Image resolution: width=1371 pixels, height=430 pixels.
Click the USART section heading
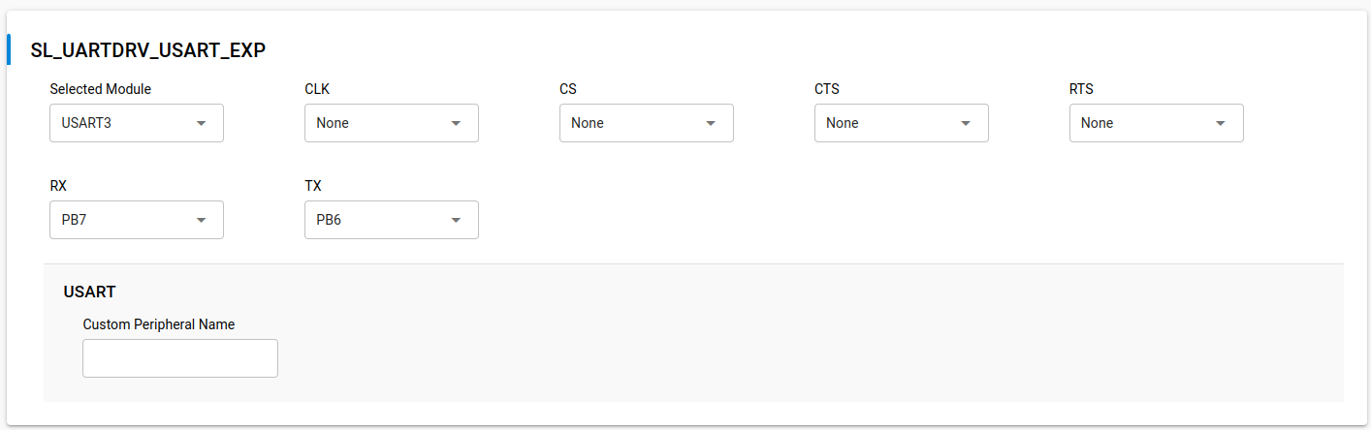90,291
